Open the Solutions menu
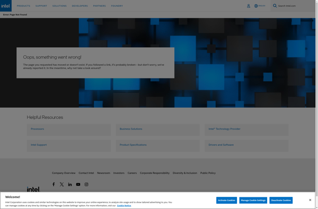 pyautogui.click(x=59, y=6)
